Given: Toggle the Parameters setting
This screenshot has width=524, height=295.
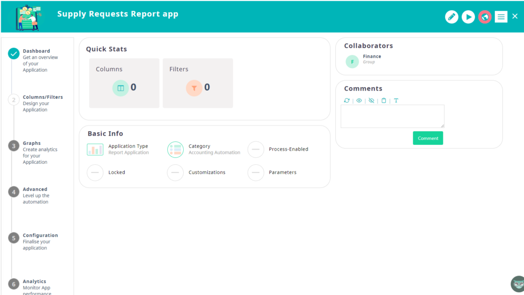Looking at the screenshot, I should pyautogui.click(x=256, y=173).
